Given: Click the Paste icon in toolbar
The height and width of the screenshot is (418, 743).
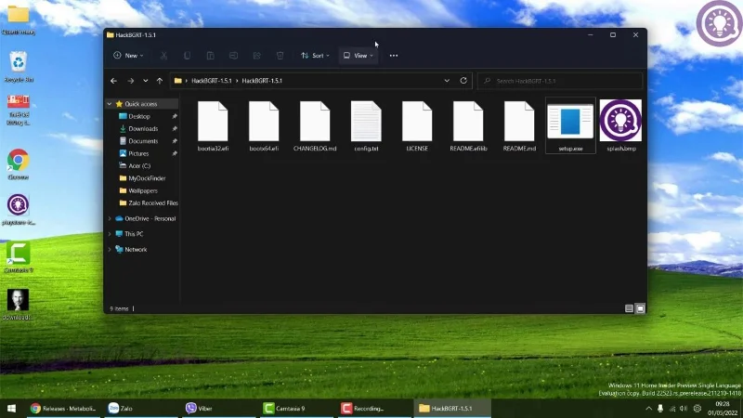Looking at the screenshot, I should (x=211, y=56).
